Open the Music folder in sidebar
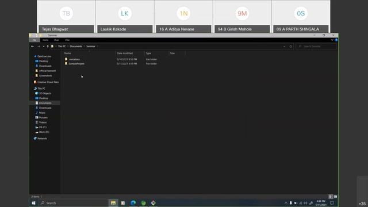Screen dimensions: 368x207 coord(42,113)
